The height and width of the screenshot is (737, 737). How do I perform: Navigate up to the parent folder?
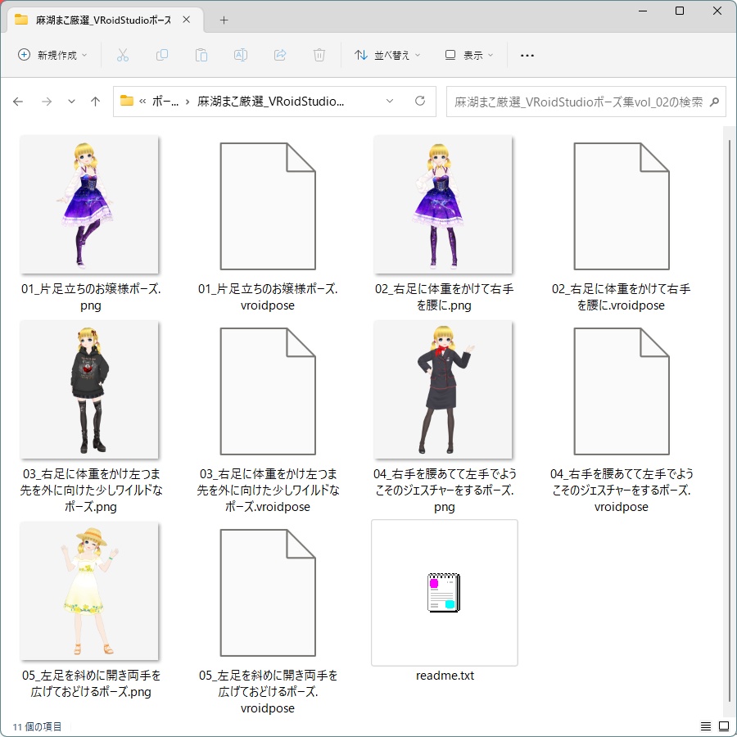[95, 101]
